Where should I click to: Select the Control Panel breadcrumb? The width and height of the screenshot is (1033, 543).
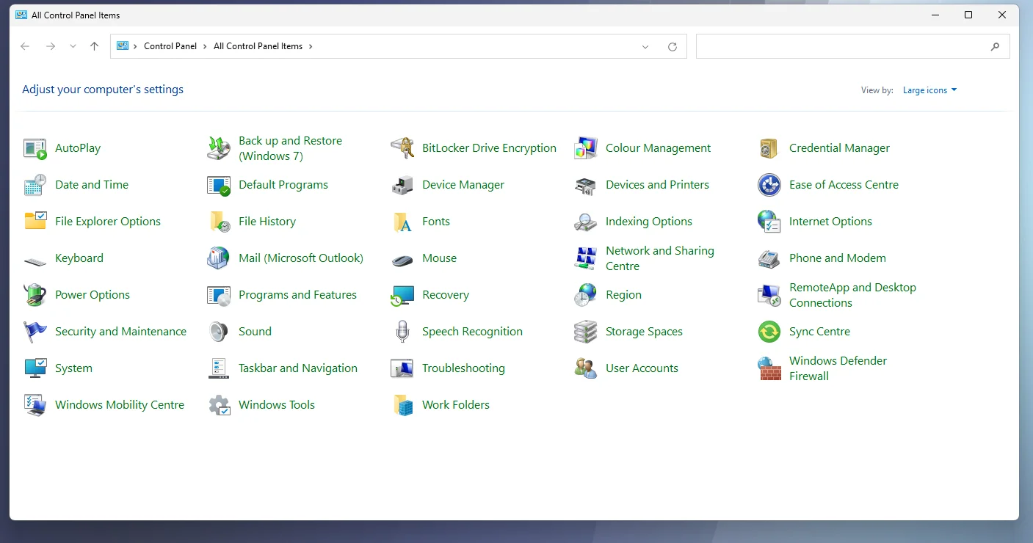pos(170,46)
